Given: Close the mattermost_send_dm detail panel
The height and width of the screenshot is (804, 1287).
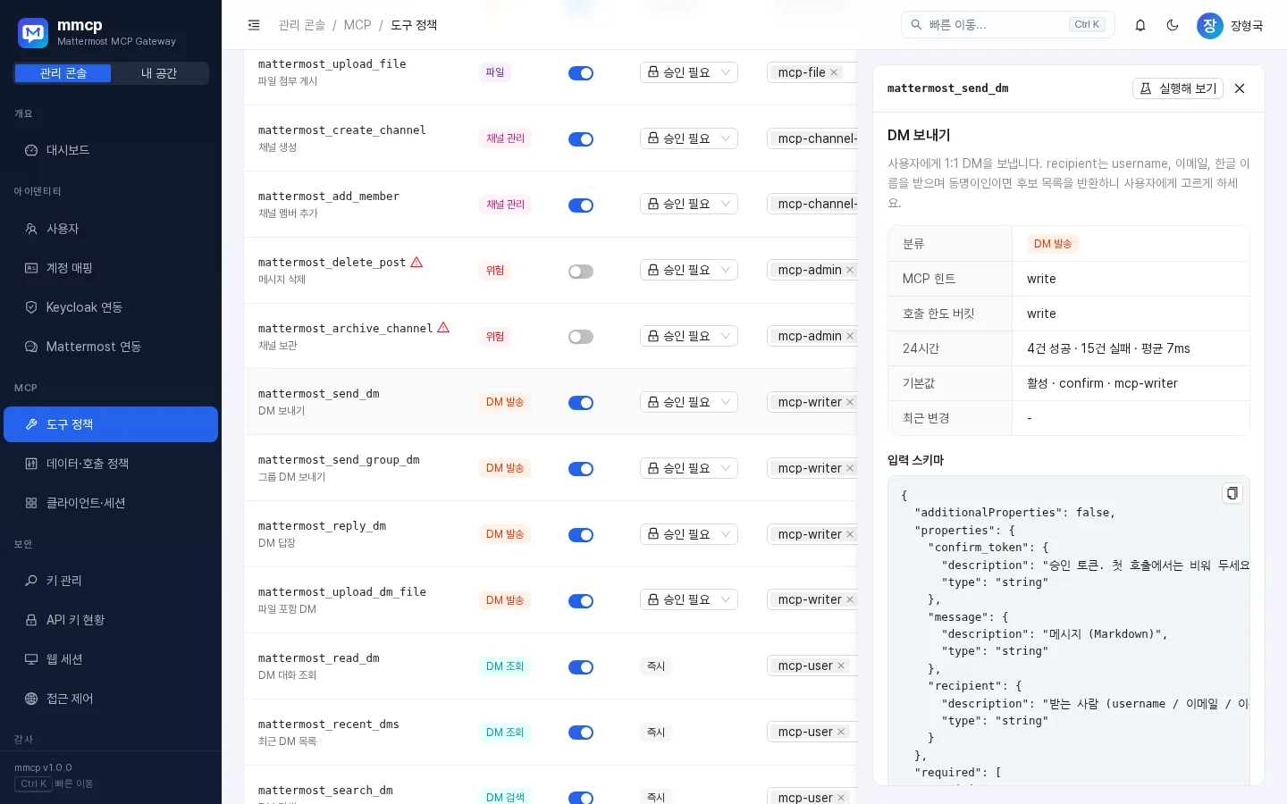Looking at the screenshot, I should coord(1240,88).
